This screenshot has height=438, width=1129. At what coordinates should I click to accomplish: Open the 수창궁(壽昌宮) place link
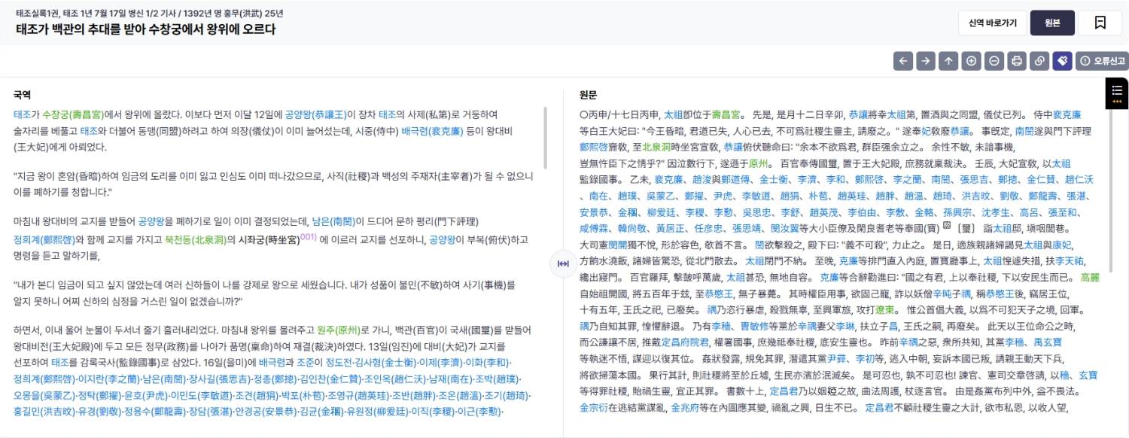(75, 114)
